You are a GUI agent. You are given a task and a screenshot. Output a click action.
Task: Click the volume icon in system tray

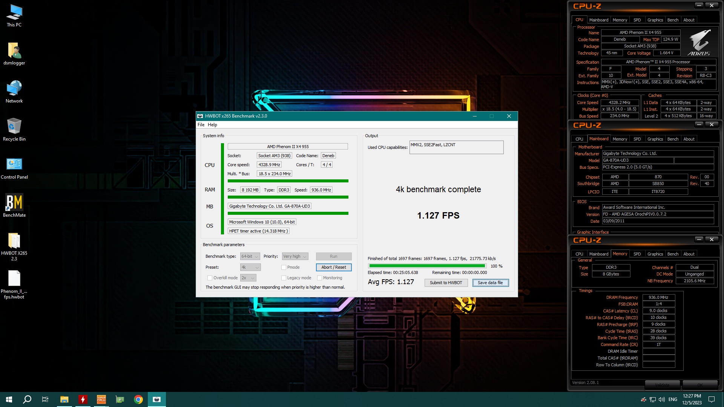(662, 399)
